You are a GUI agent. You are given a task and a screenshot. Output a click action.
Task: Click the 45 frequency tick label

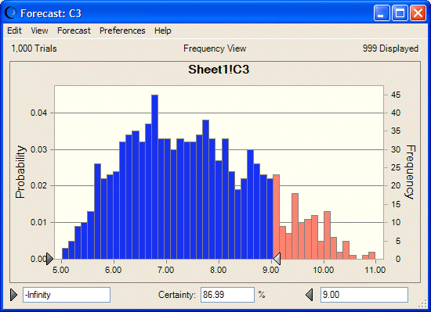[x=396, y=95]
